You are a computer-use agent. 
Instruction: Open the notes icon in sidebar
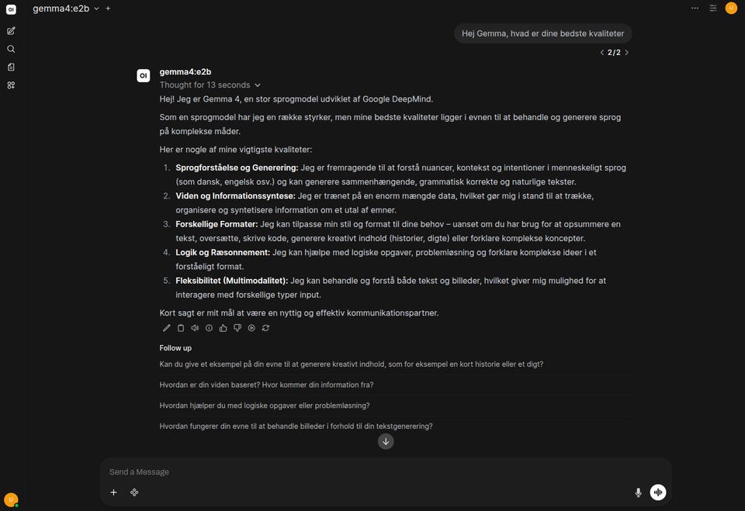click(11, 67)
